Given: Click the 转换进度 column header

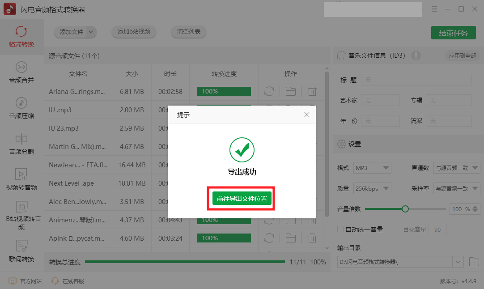Looking at the screenshot, I should click(224, 74).
